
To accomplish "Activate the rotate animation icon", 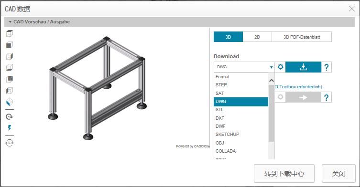I will (10, 117).
